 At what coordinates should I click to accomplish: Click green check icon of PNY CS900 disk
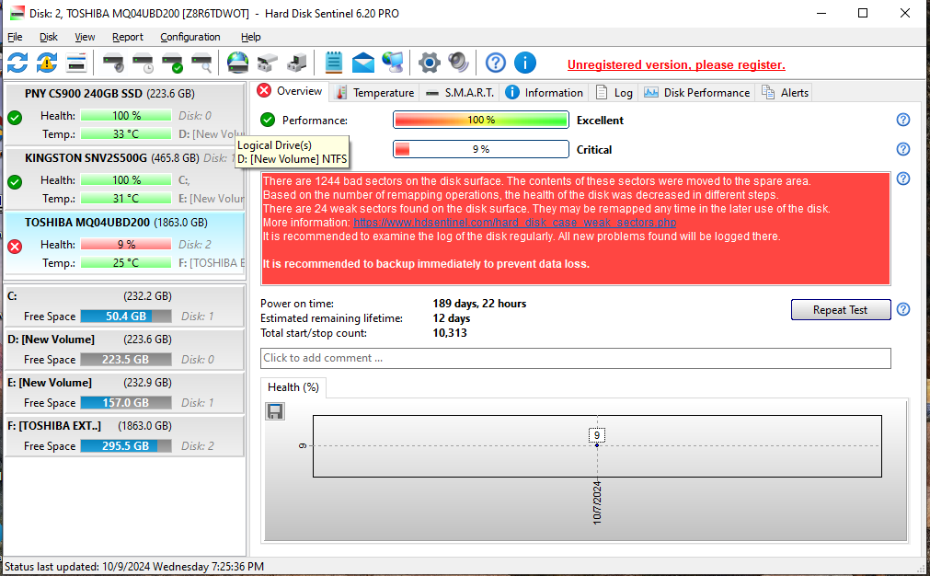[x=15, y=118]
